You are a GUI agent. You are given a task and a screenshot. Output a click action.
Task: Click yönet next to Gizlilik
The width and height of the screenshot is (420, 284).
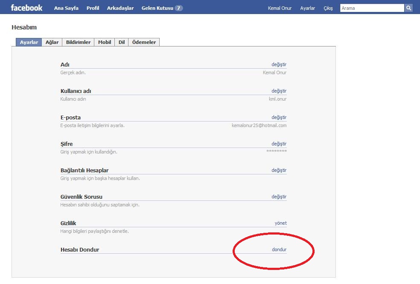click(x=280, y=223)
